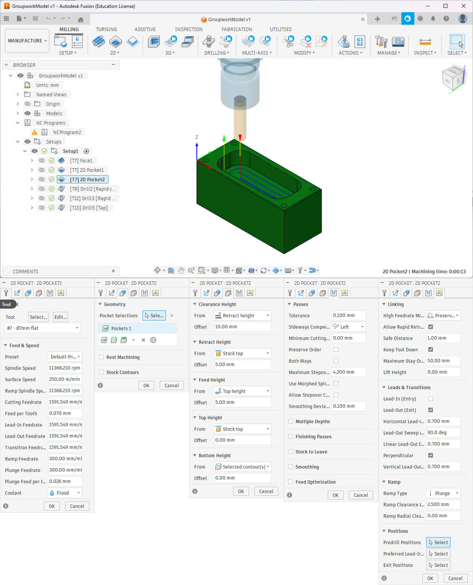Click OK in the Geometry panel

[146, 385]
